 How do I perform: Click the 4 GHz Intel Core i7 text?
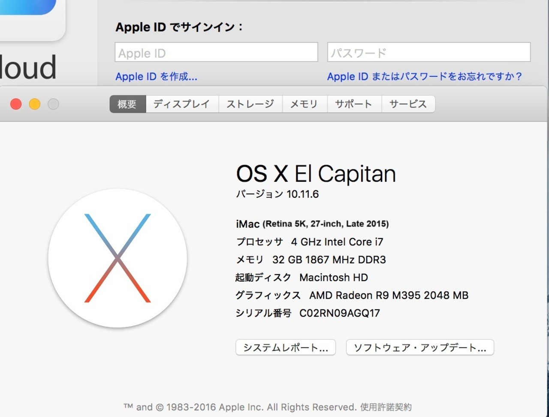pyautogui.click(x=337, y=242)
